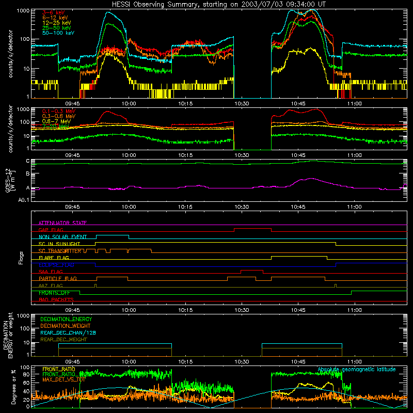Click the HESSI Observing Summary title text
The width and height of the screenshot is (413, 413).
tap(219, 5)
